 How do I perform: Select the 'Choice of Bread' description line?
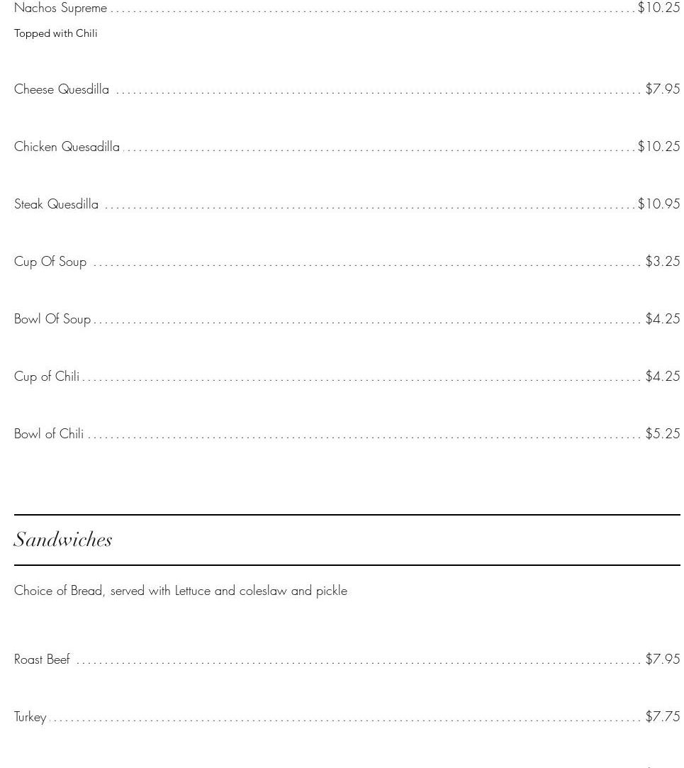pos(181,591)
